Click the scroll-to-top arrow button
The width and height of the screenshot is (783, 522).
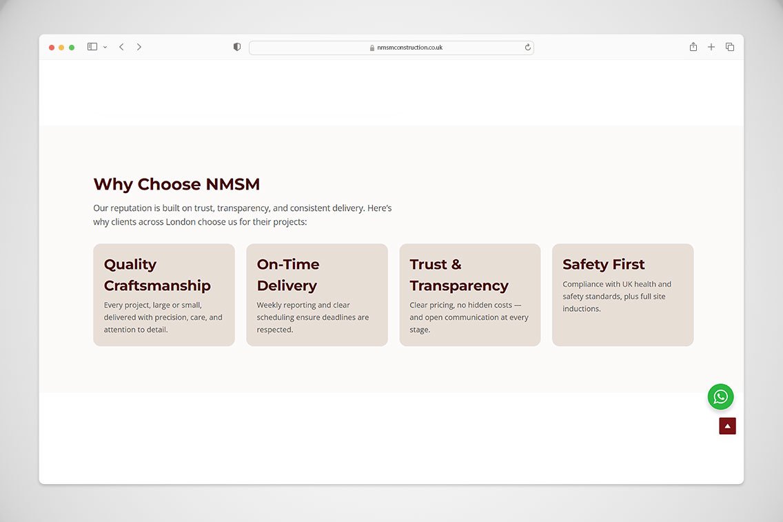[x=727, y=426]
